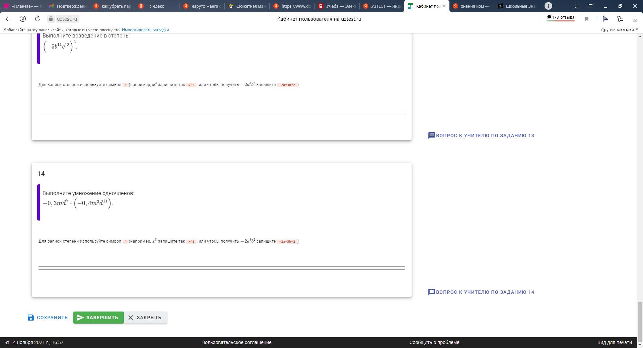
Task: Switch to the «Планета» tab
Action: [23, 6]
